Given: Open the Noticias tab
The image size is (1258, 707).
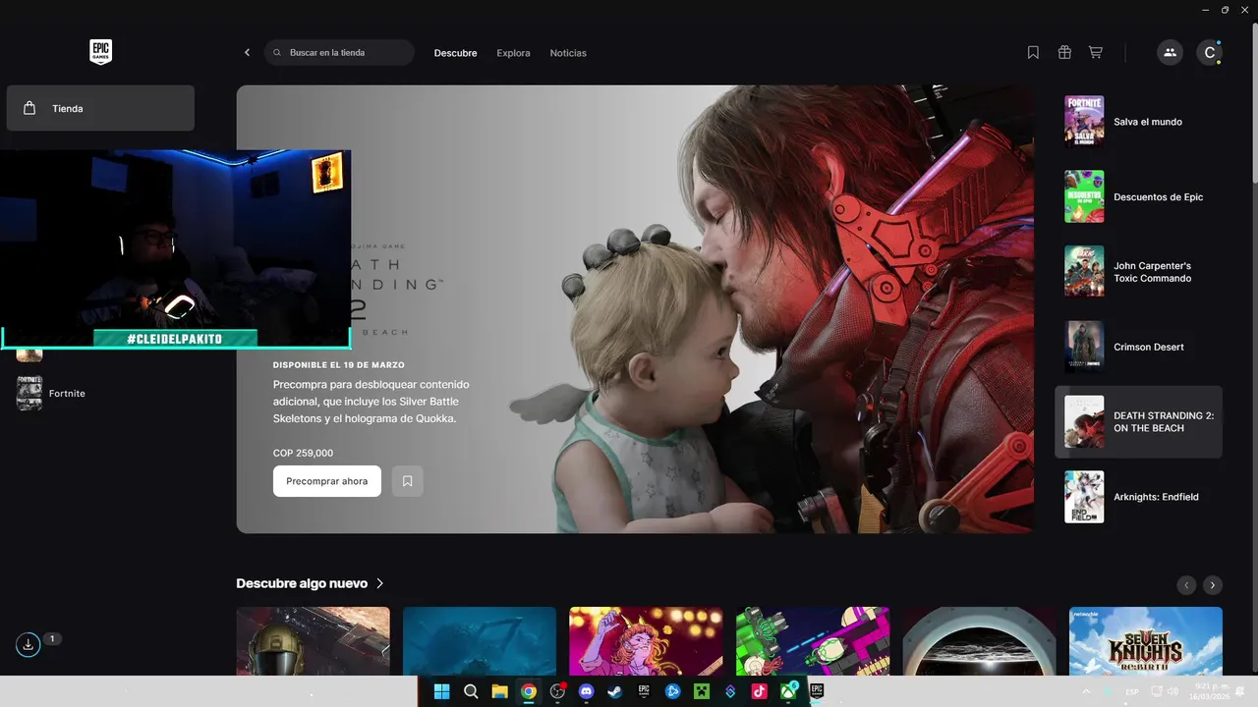Looking at the screenshot, I should (x=568, y=53).
